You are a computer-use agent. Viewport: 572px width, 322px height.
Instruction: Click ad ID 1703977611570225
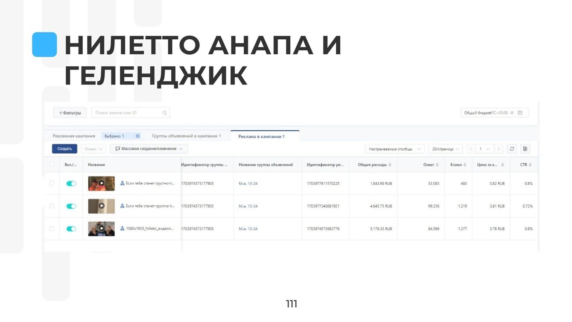[x=323, y=184]
